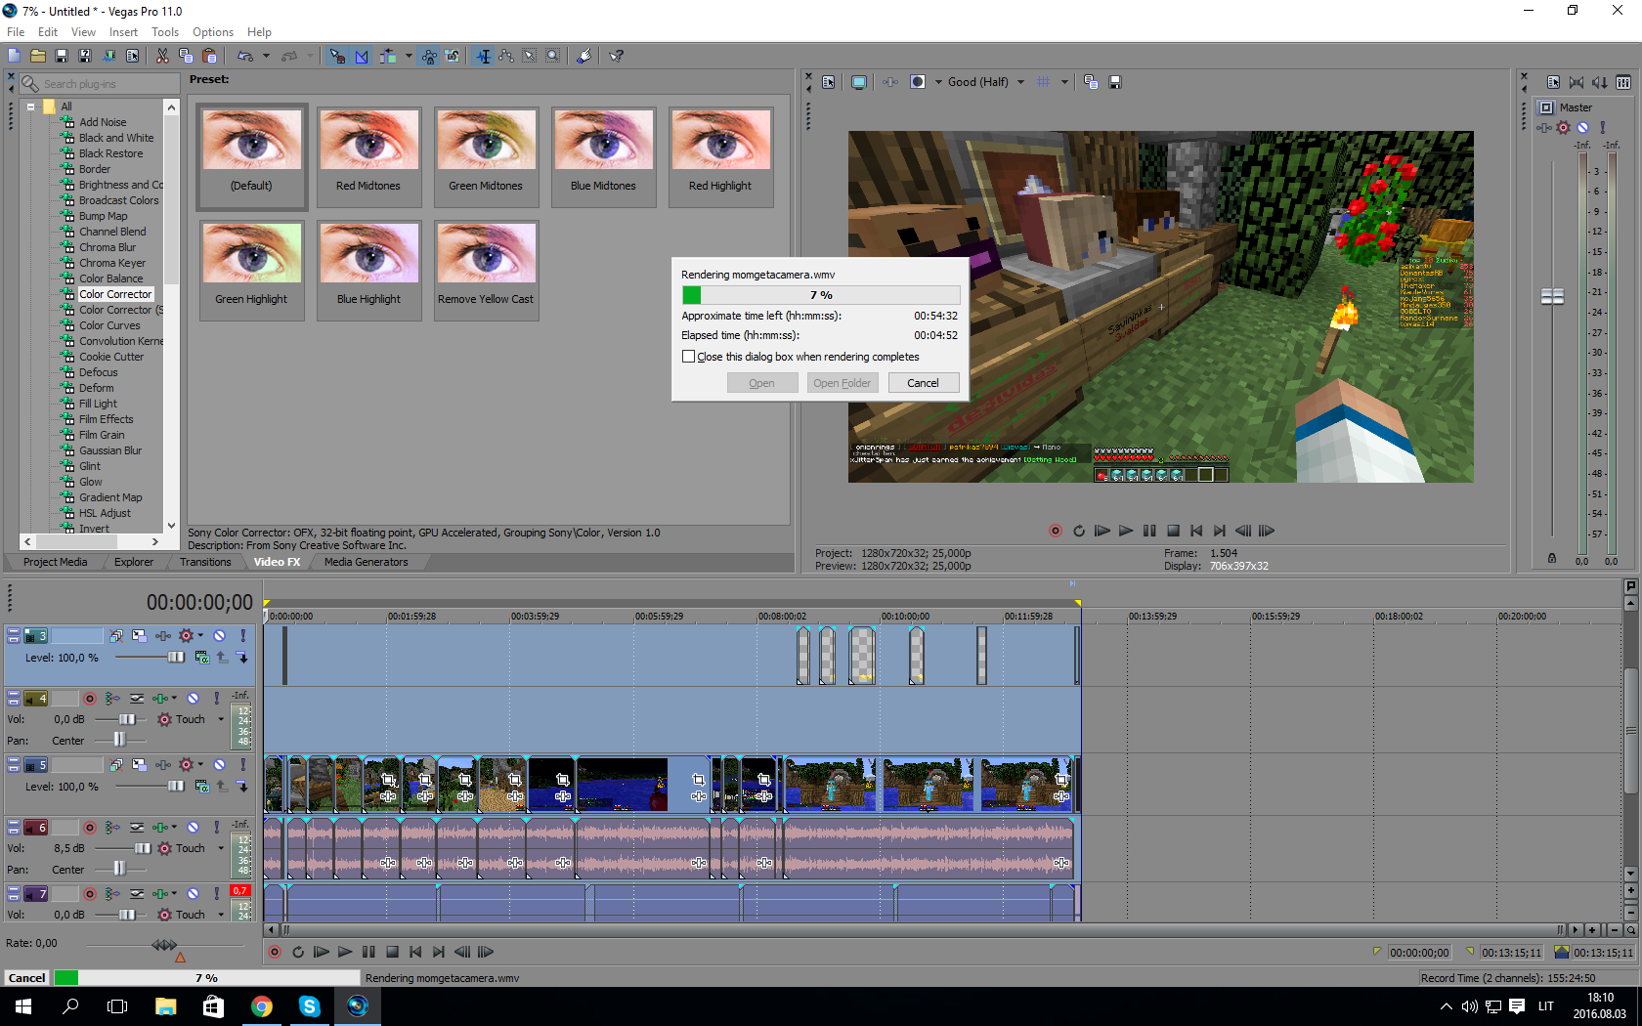The width and height of the screenshot is (1642, 1026).
Task: Open the Undo history dropdown arrow
Action: coord(266,56)
